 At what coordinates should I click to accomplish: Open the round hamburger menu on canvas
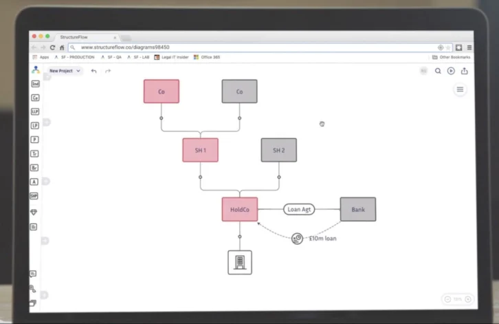coord(461,89)
